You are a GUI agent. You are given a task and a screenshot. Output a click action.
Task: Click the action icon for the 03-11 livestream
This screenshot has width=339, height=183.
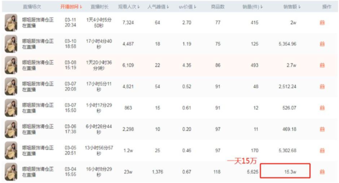[x=322, y=23]
